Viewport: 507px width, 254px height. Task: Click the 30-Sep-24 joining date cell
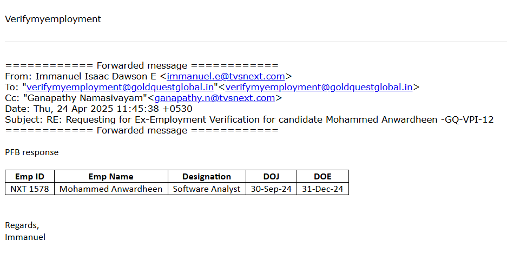[x=272, y=189]
